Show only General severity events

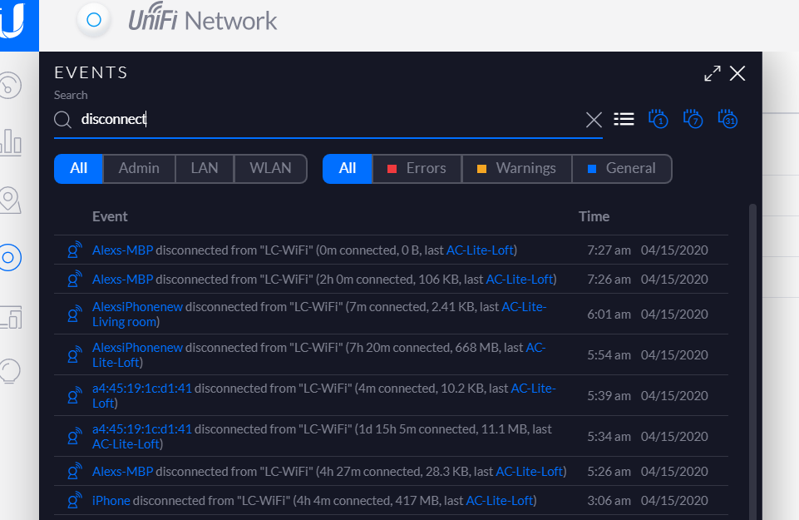[621, 168]
